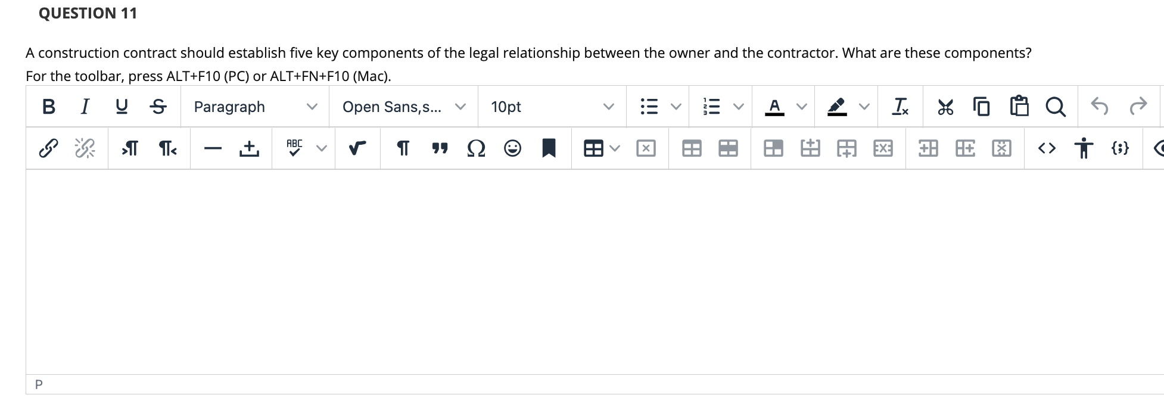The height and width of the screenshot is (398, 1164).
Task: Toggle italic formatting
Action: pyautogui.click(x=85, y=107)
